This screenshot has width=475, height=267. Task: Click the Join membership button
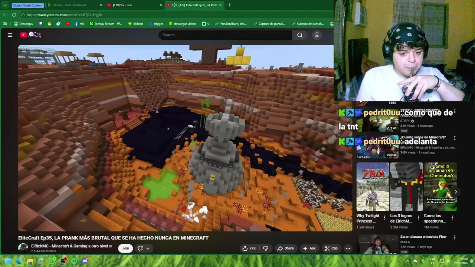[125, 248]
